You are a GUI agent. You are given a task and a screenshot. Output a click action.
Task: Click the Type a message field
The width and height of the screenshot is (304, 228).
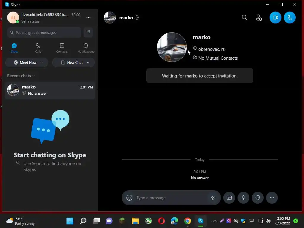[172, 198]
